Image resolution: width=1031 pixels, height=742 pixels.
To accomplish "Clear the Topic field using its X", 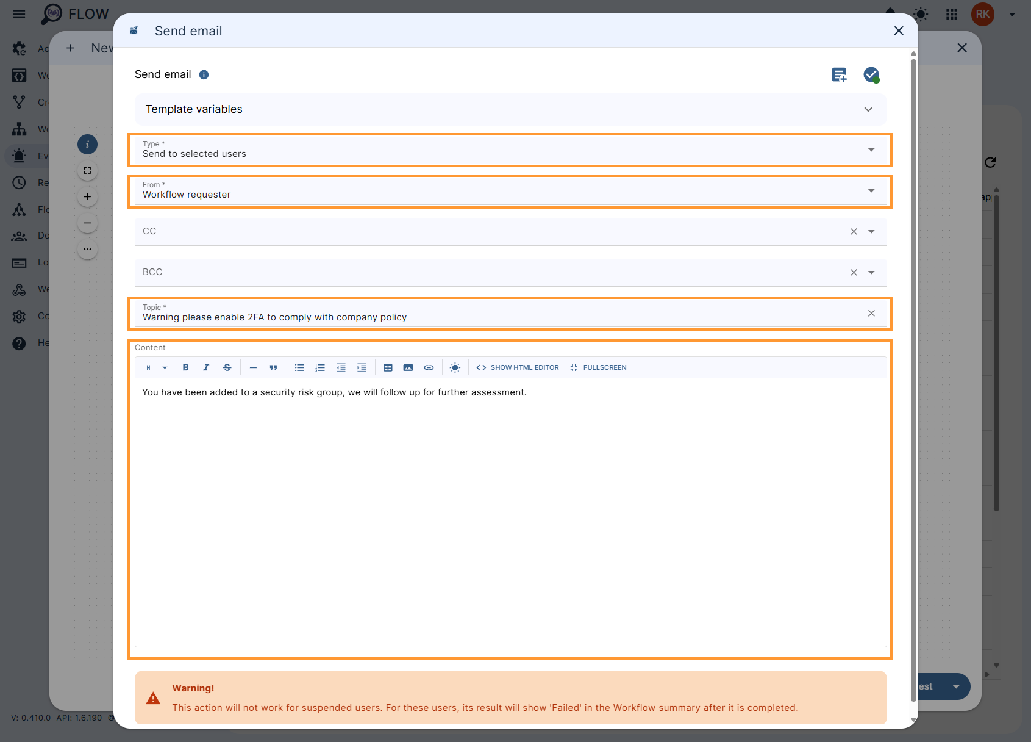I will point(871,313).
